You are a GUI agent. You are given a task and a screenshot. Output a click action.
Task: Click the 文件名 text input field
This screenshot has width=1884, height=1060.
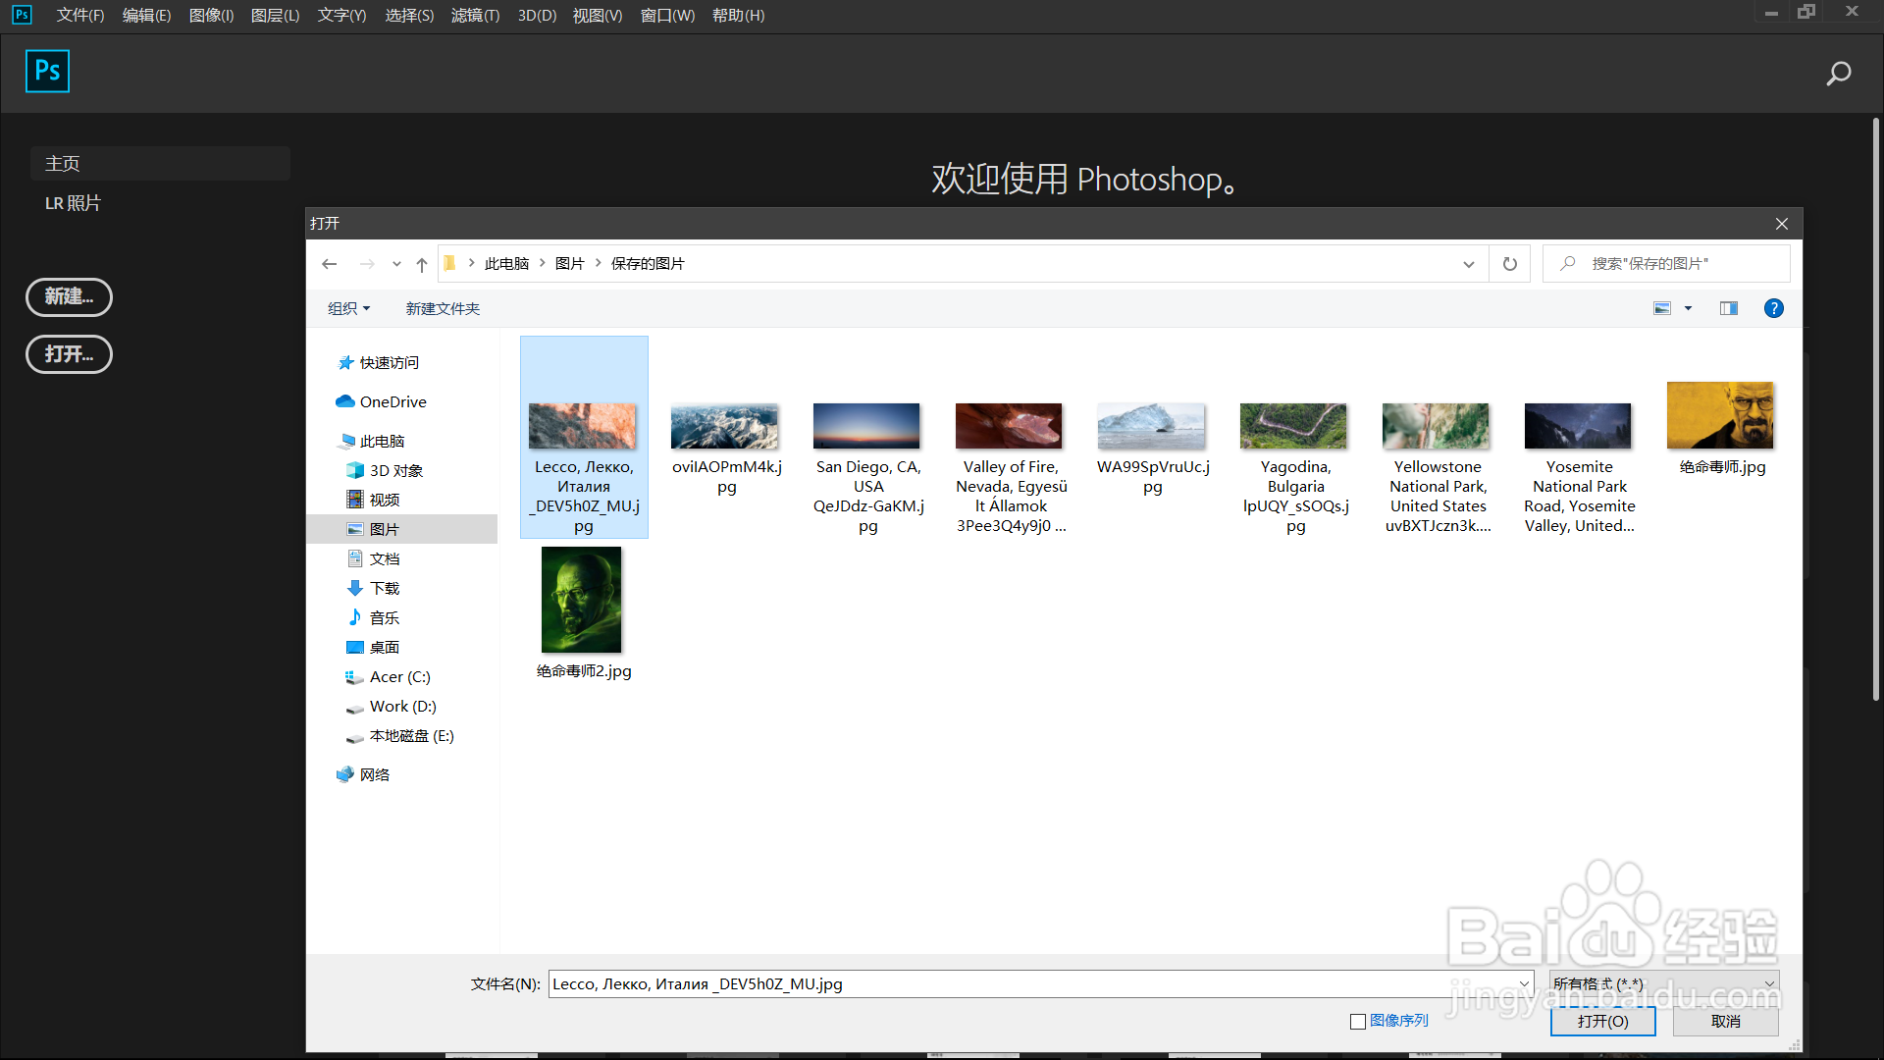tap(1030, 983)
